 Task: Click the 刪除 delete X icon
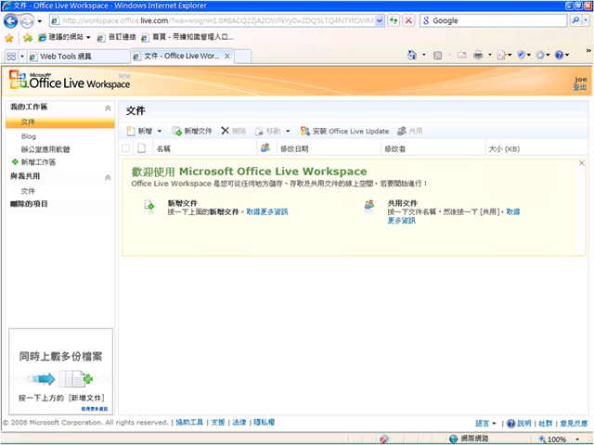tap(225, 131)
